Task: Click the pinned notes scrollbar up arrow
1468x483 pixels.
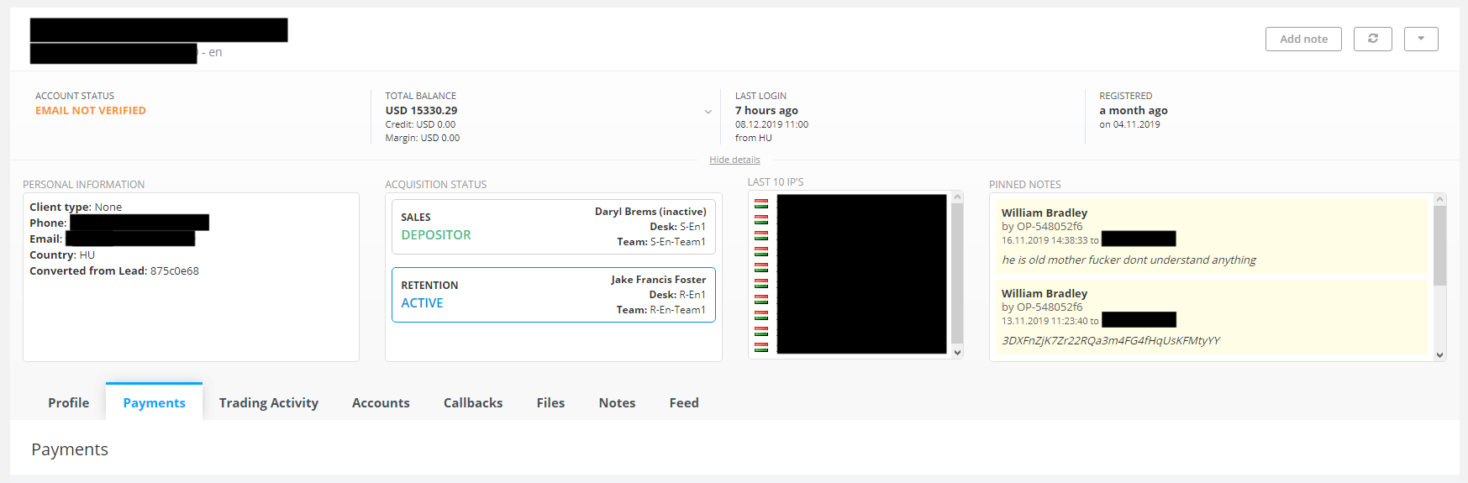Action: coord(1439,200)
